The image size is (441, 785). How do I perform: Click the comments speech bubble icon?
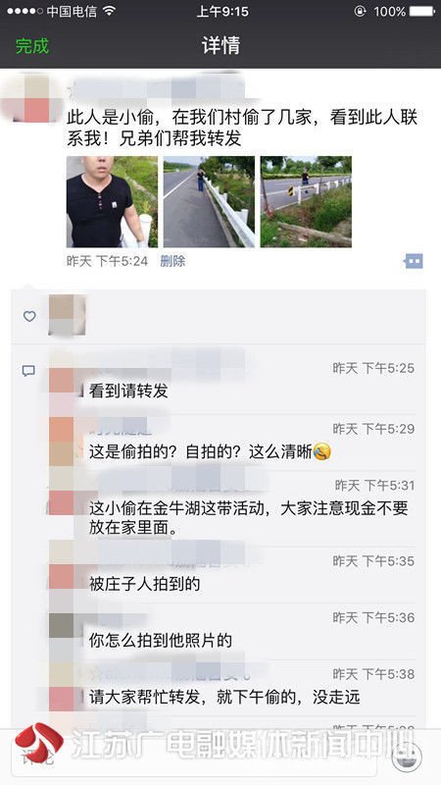click(x=28, y=371)
